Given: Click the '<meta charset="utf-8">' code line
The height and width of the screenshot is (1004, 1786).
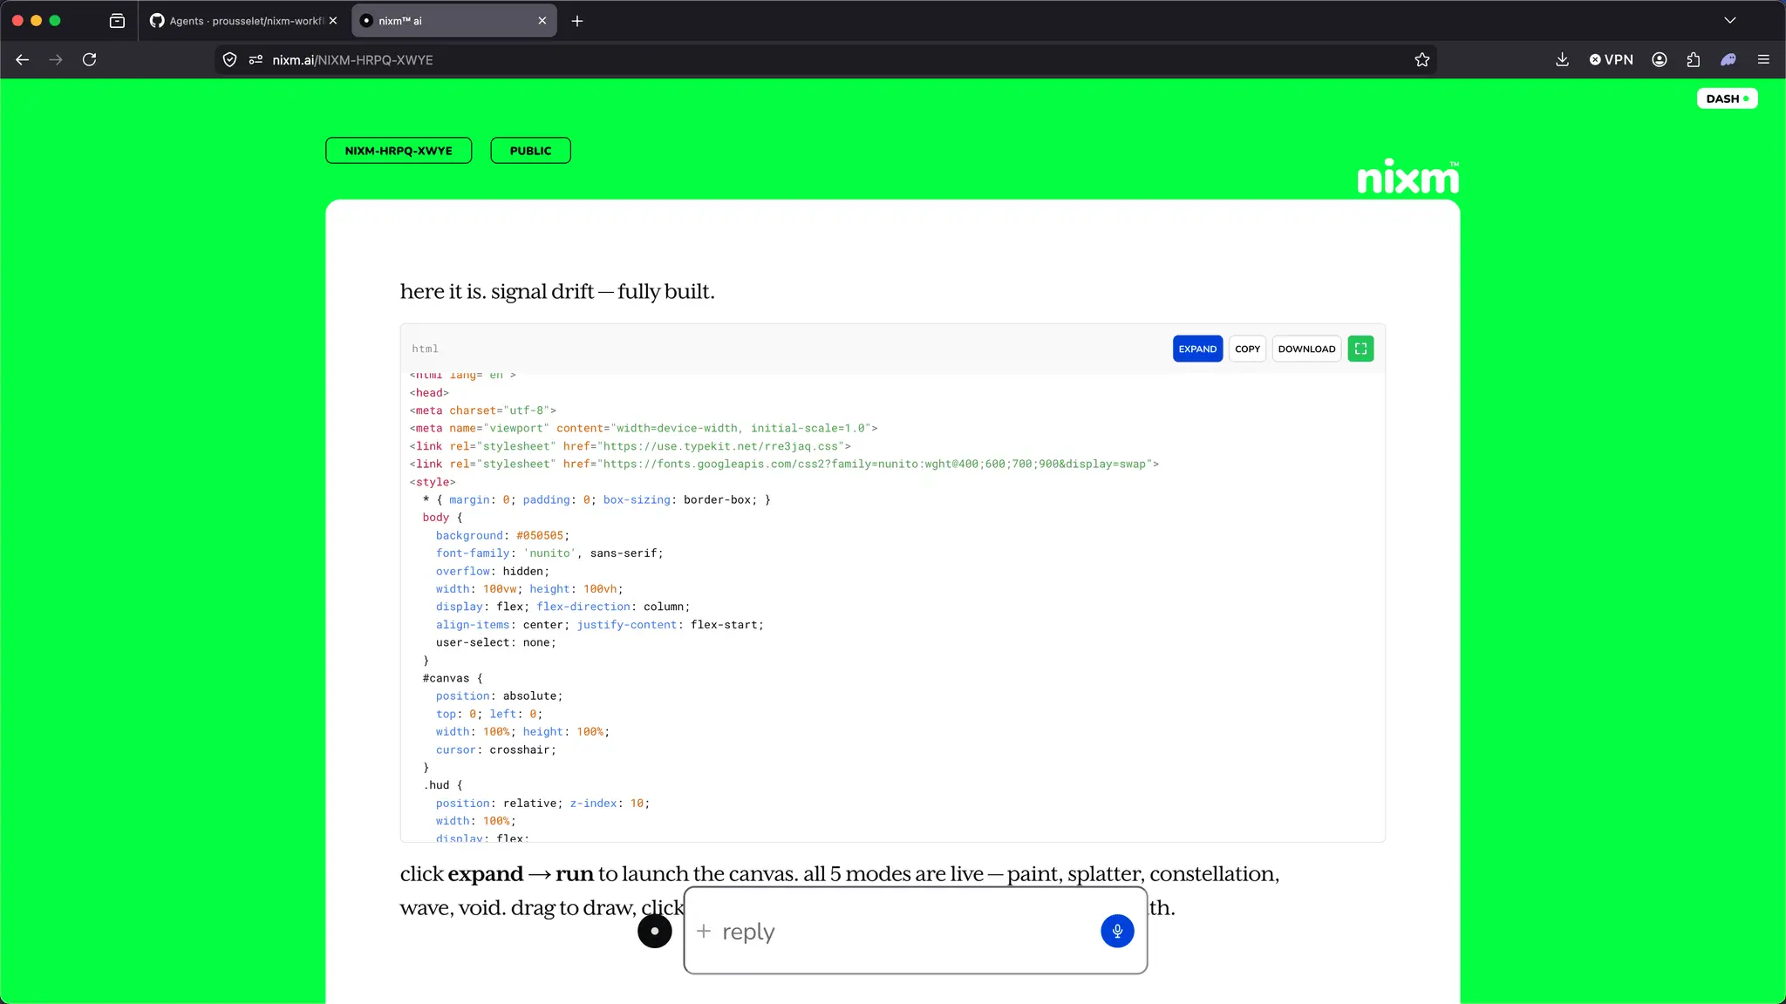Looking at the screenshot, I should tap(483, 410).
